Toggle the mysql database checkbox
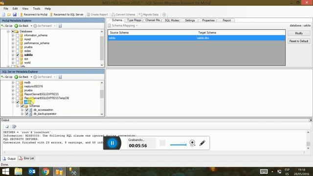This screenshot has height=176, width=313. click(x=18, y=39)
